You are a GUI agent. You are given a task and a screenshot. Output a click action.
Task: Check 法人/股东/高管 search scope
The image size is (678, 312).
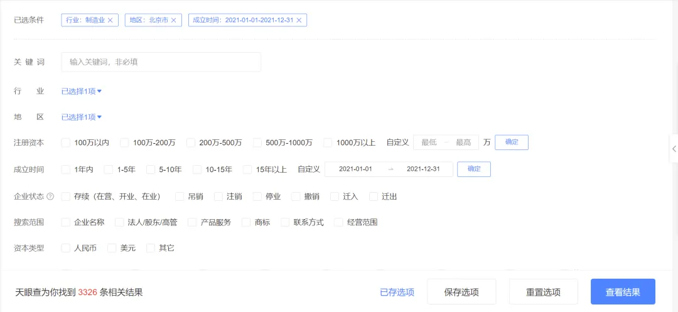[119, 223]
